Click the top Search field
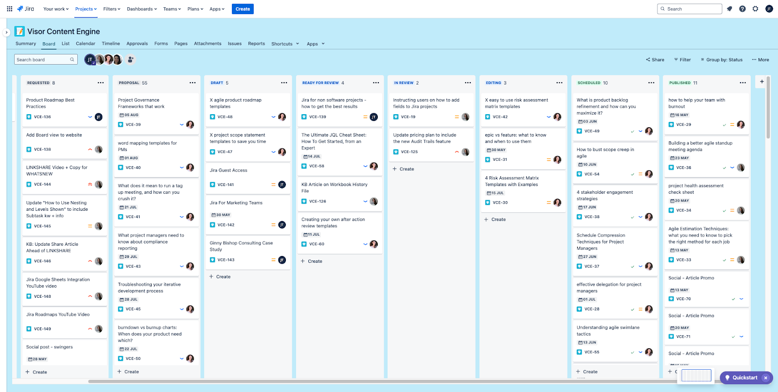Viewport: 778px width, 392px height. [x=690, y=9]
